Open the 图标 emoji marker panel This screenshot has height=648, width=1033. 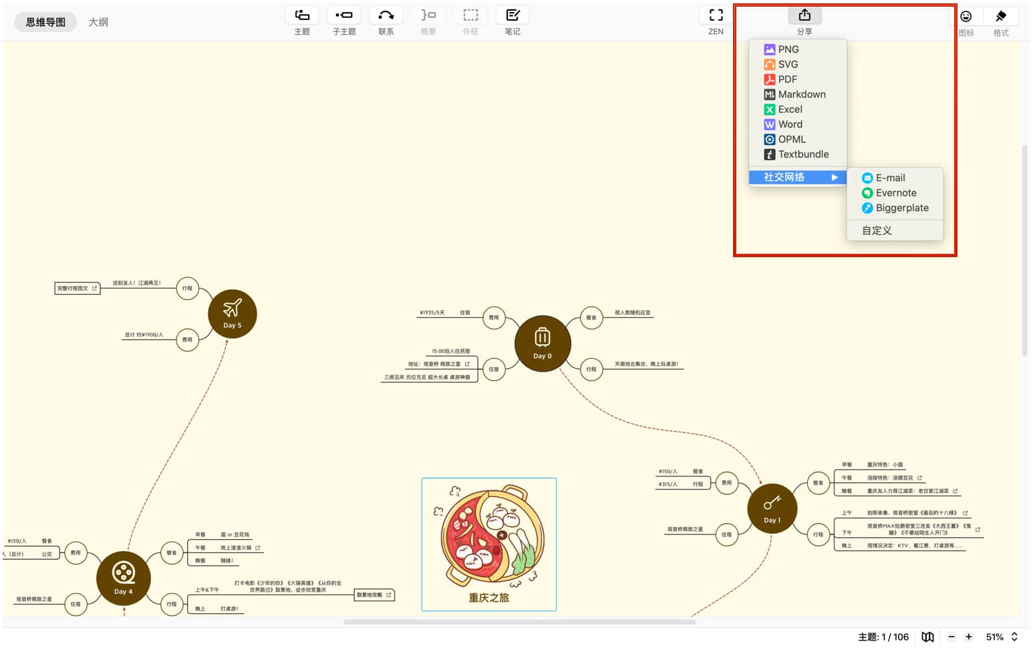coord(966,16)
